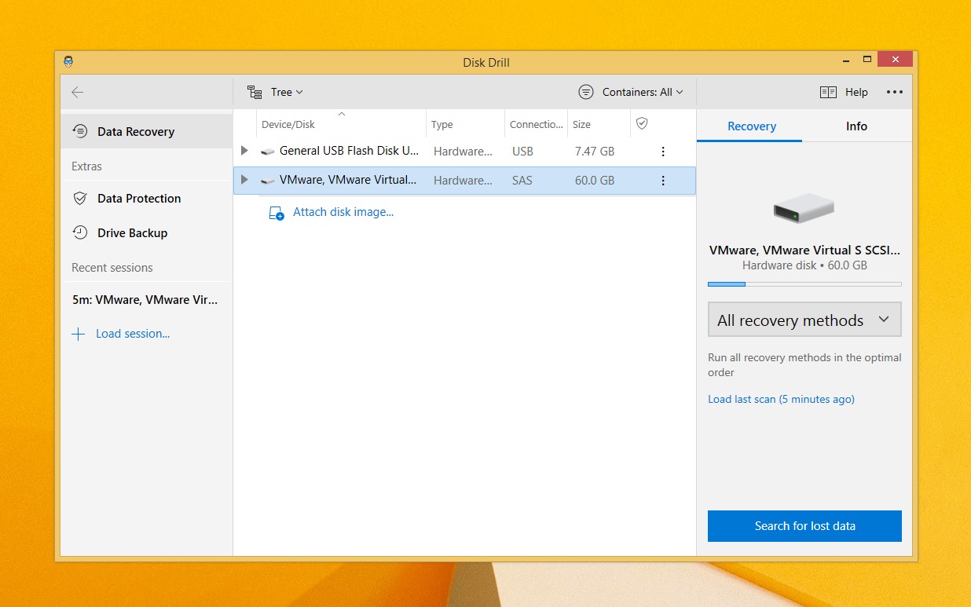
Task: Click the Data Protection shield icon
Action: (80, 199)
